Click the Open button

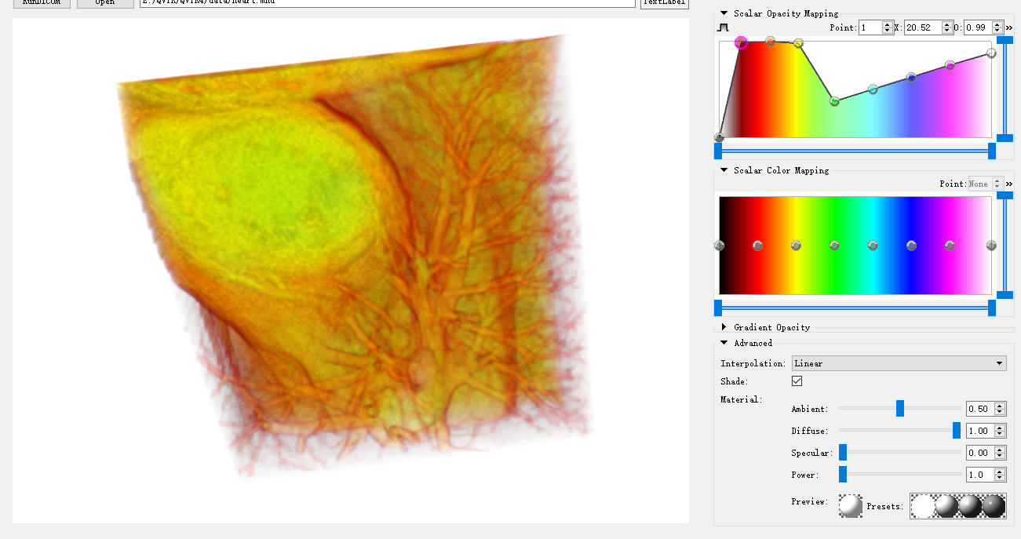105,3
